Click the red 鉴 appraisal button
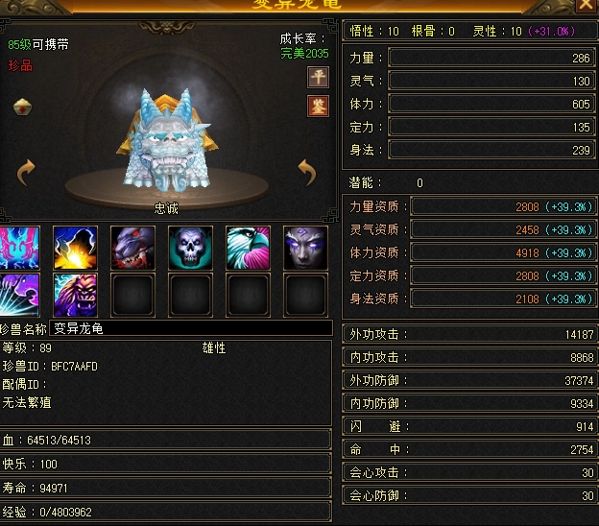Image resolution: width=599 pixels, height=526 pixels. pos(318,106)
